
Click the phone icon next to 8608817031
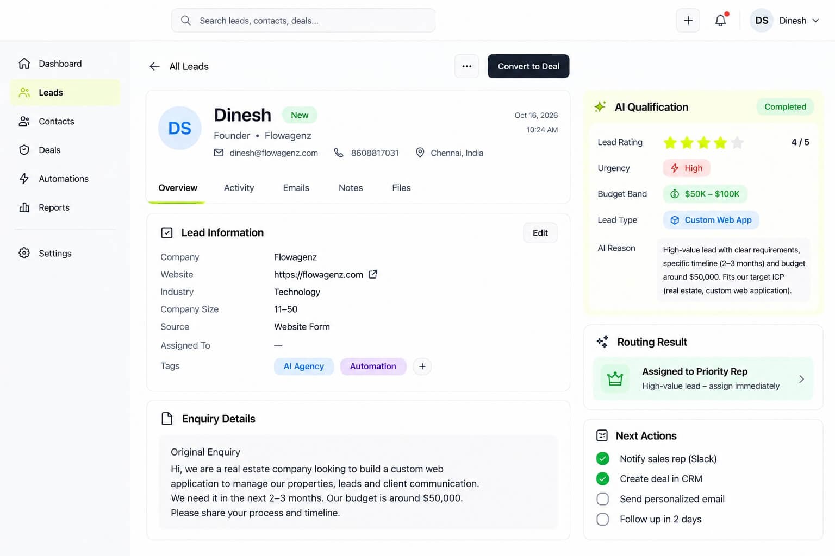click(339, 153)
